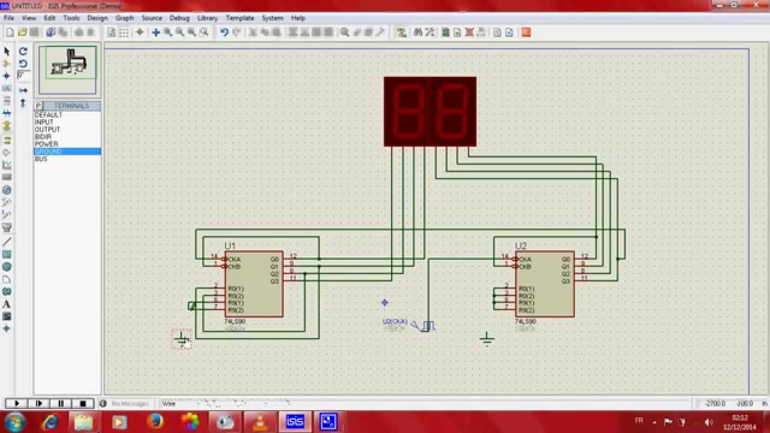
Task: Open the File menu
Action: coord(9,18)
